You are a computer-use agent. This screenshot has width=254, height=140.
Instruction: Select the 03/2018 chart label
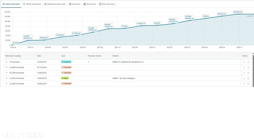click(15, 43)
